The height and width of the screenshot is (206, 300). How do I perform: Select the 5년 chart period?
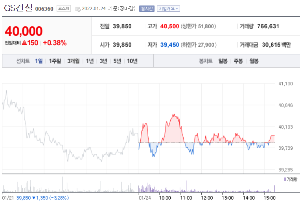coord(117,61)
